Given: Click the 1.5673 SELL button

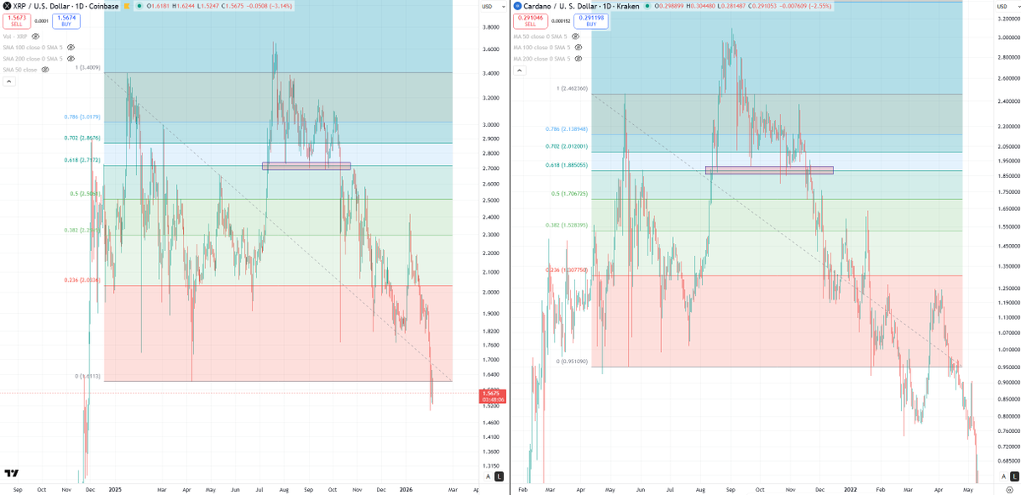Looking at the screenshot, I should [15, 21].
